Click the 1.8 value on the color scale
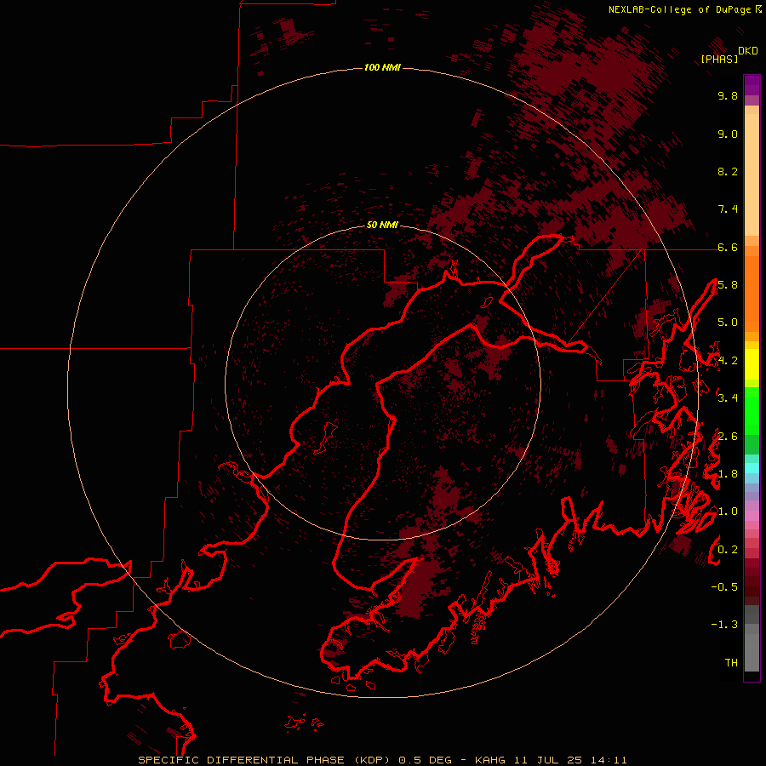This screenshot has width=766, height=766. tap(728, 474)
